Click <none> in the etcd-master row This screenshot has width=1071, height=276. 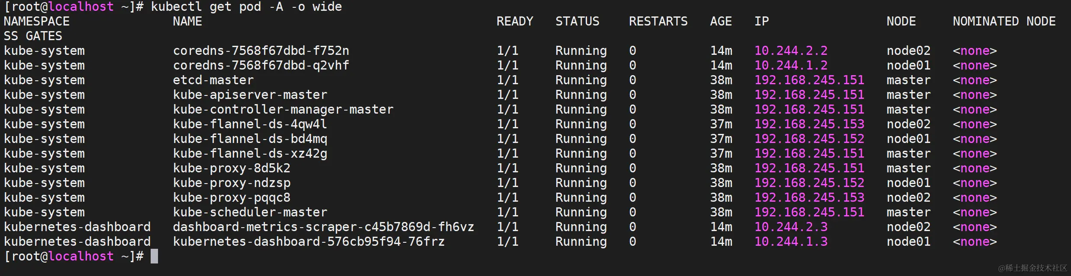click(x=974, y=80)
